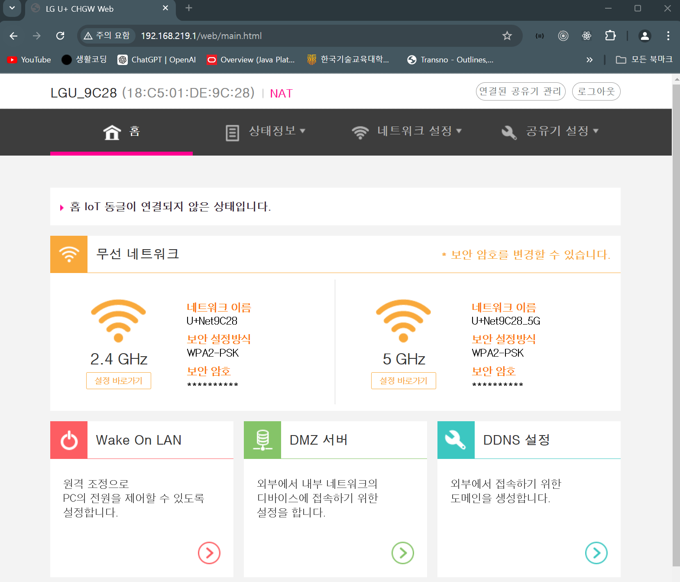The width and height of the screenshot is (680, 582).
Task: Click the Wake On LAN card title
Action: pos(139,440)
